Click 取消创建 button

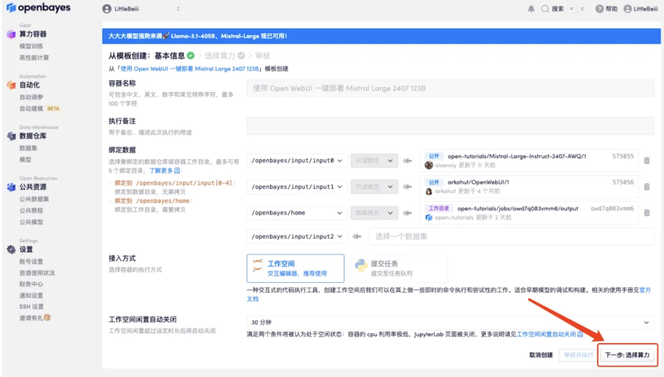click(x=541, y=355)
